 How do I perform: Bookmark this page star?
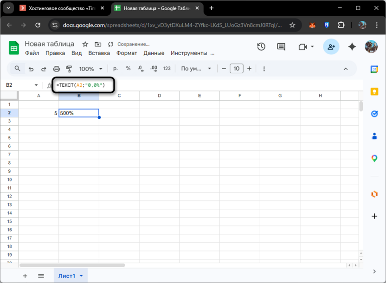[292, 25]
